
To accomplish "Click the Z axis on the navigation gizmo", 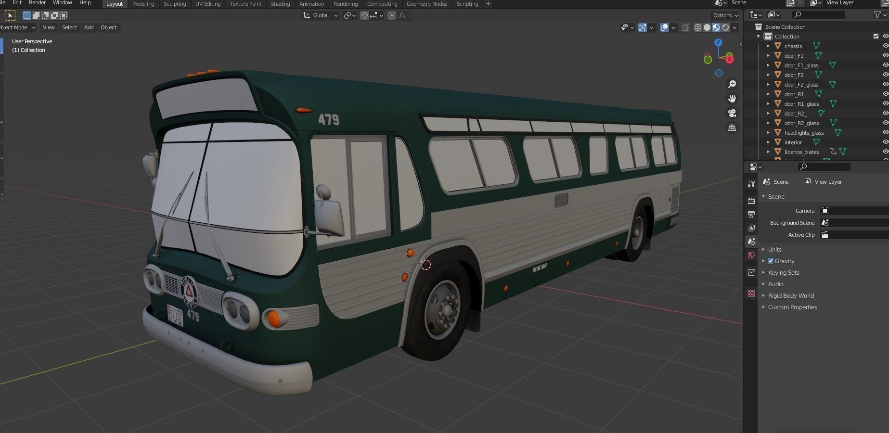I will (x=718, y=42).
